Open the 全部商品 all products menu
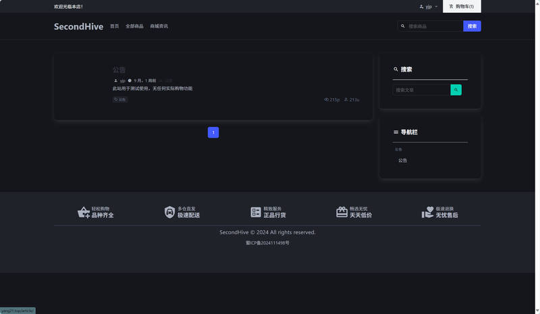 pos(134,26)
